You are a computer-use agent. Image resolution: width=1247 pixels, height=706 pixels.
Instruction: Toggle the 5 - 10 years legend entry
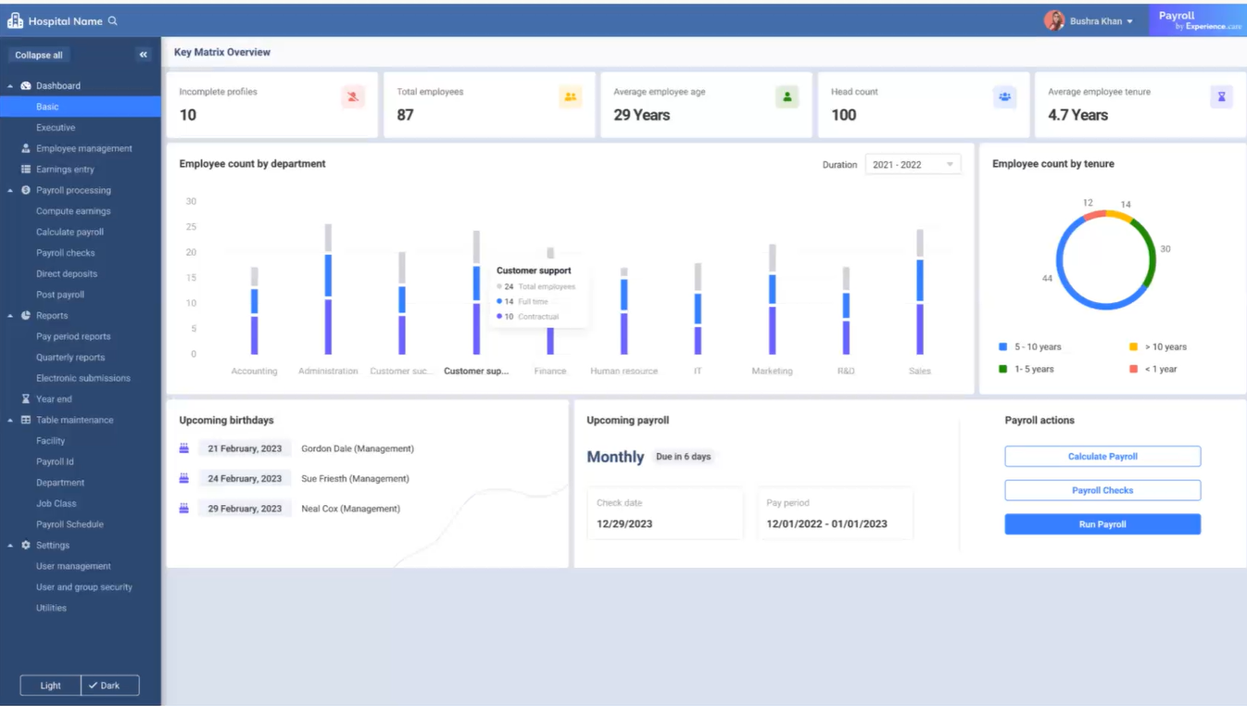pos(1030,347)
